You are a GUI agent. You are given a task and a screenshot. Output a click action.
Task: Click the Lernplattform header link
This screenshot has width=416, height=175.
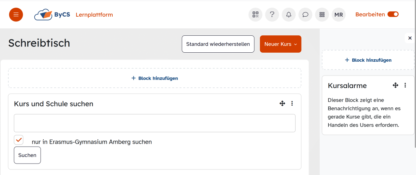click(94, 15)
